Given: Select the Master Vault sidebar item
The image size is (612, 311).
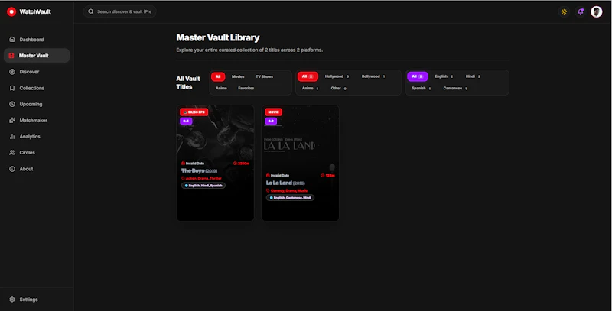Looking at the screenshot, I should coord(37,56).
